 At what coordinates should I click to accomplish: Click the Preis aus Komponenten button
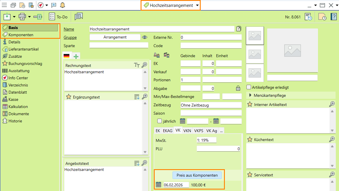[197, 175]
